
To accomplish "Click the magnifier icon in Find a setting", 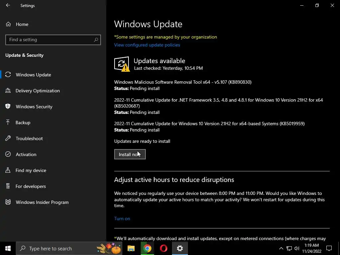I will tap(96, 40).
